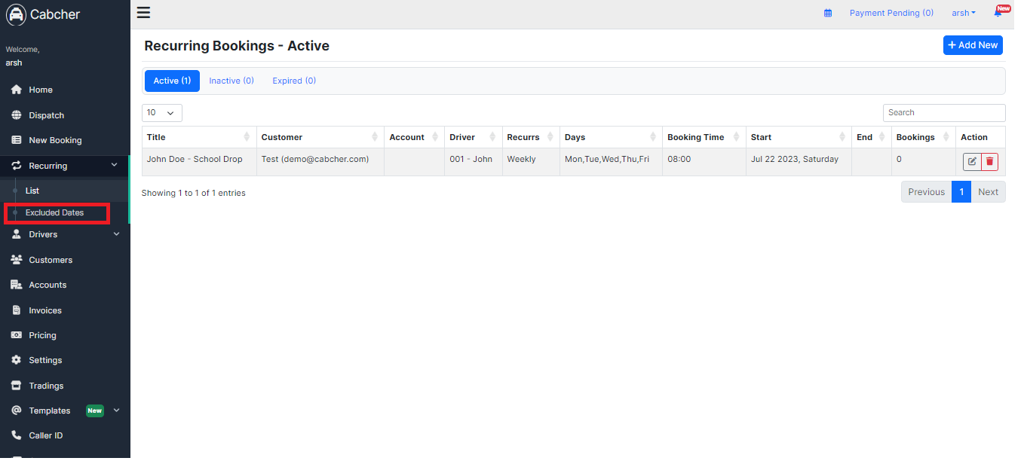1024x464 pixels.
Task: Switch to the Expired (0) tab
Action: 294,81
